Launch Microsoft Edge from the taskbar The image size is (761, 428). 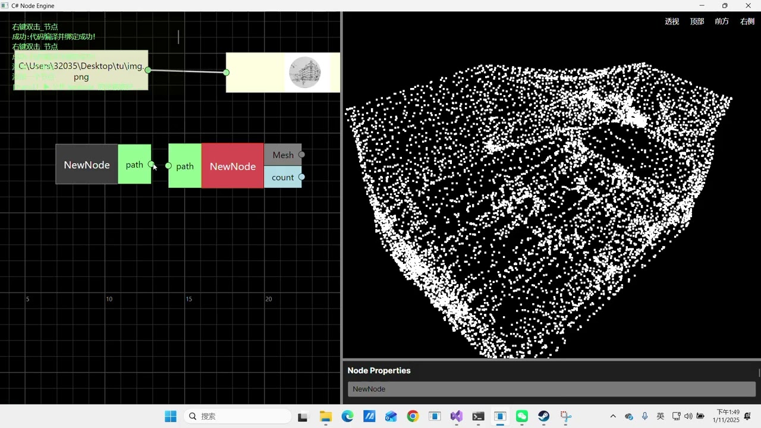pos(347,416)
